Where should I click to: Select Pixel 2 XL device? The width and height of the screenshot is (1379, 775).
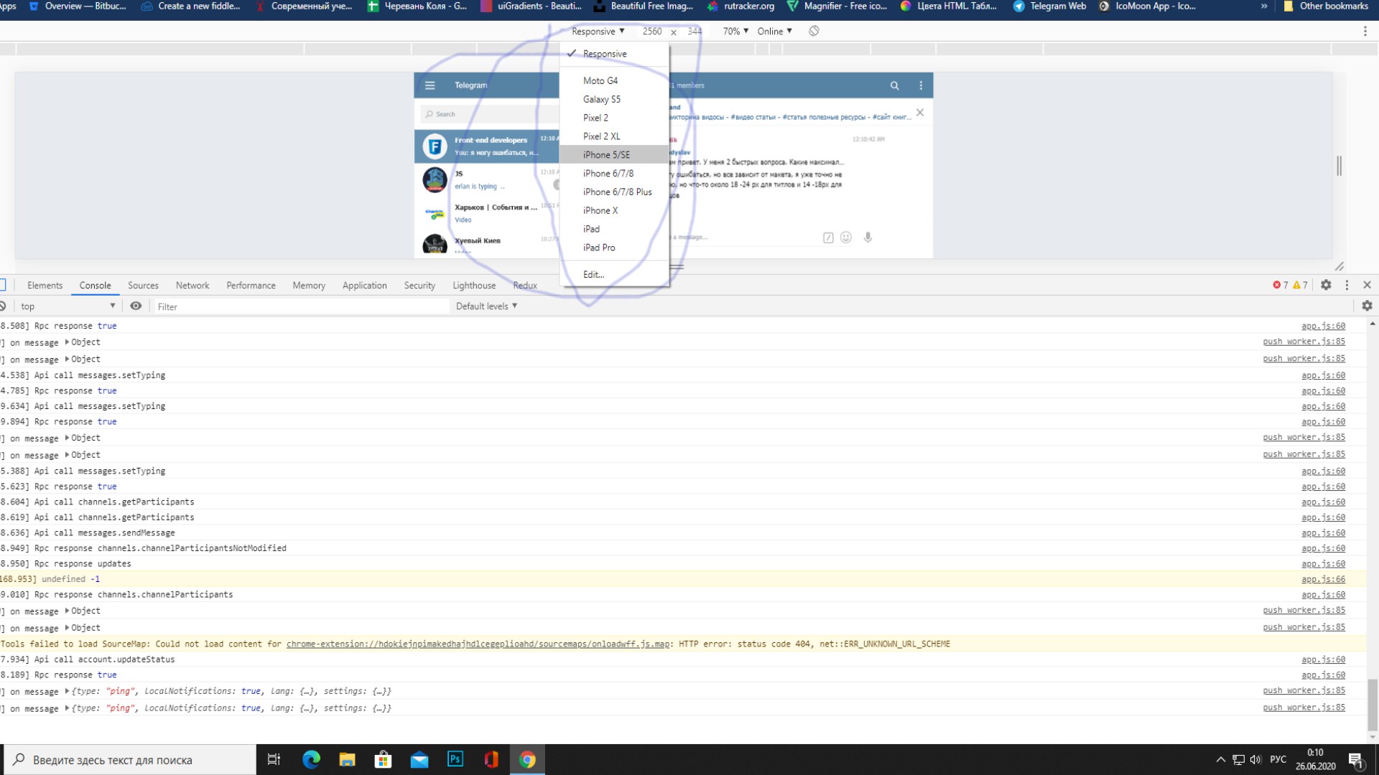point(615,136)
